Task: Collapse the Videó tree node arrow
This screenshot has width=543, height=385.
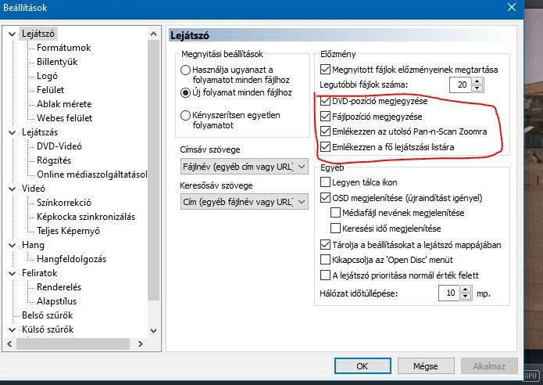Action: (x=13, y=189)
